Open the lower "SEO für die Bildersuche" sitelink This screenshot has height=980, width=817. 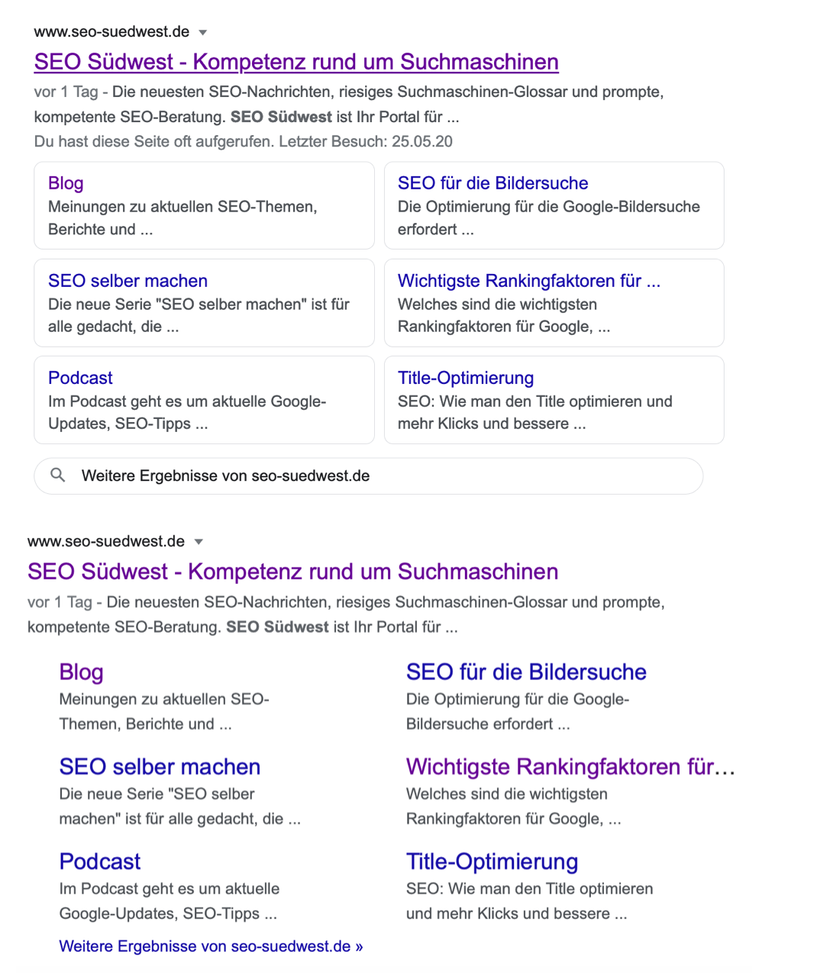pyautogui.click(x=526, y=672)
